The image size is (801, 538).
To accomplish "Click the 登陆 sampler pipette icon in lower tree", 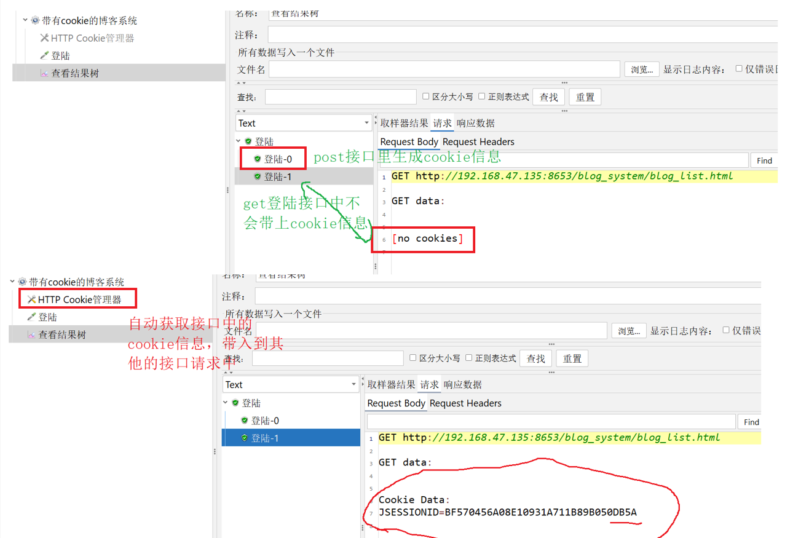I will pos(31,317).
